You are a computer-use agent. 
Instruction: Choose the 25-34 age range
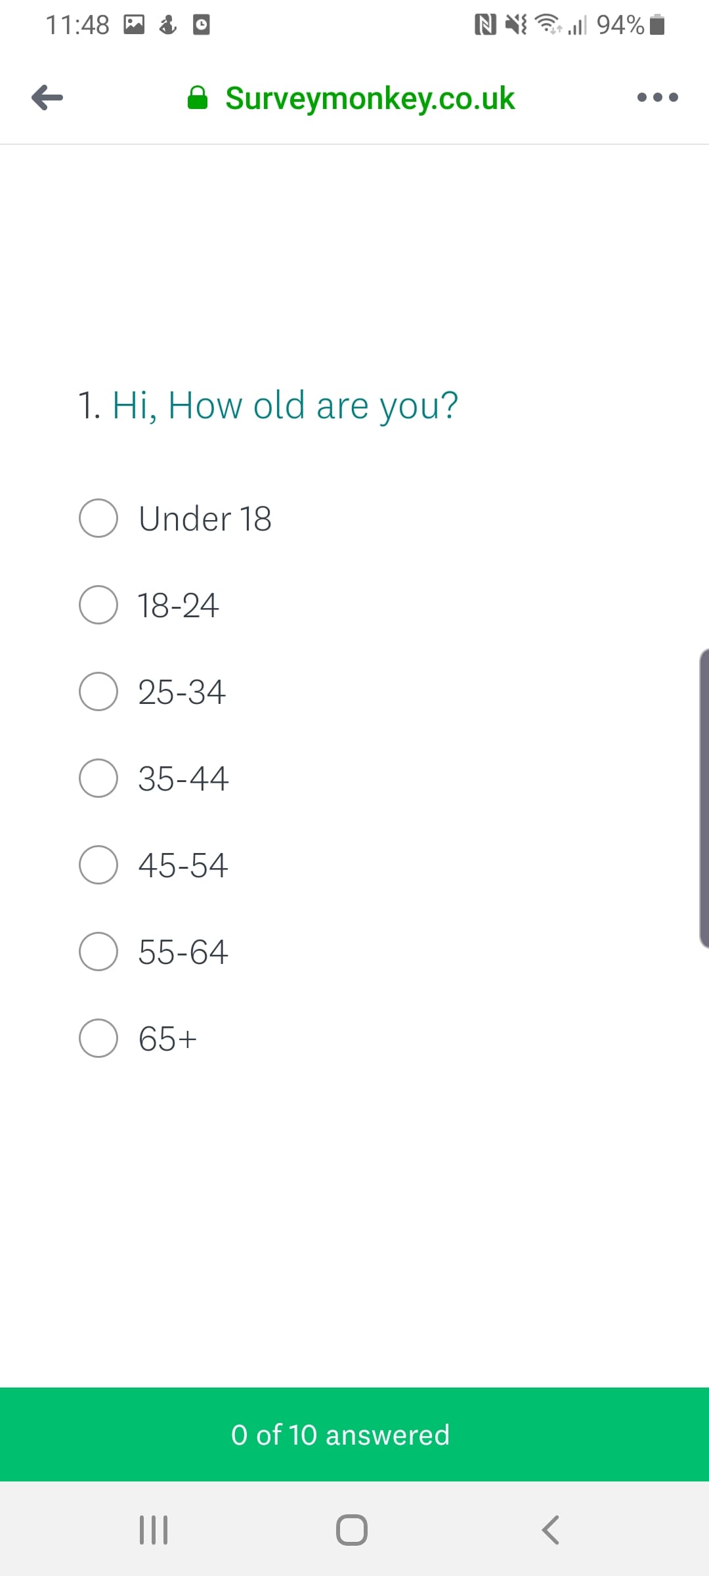98,691
